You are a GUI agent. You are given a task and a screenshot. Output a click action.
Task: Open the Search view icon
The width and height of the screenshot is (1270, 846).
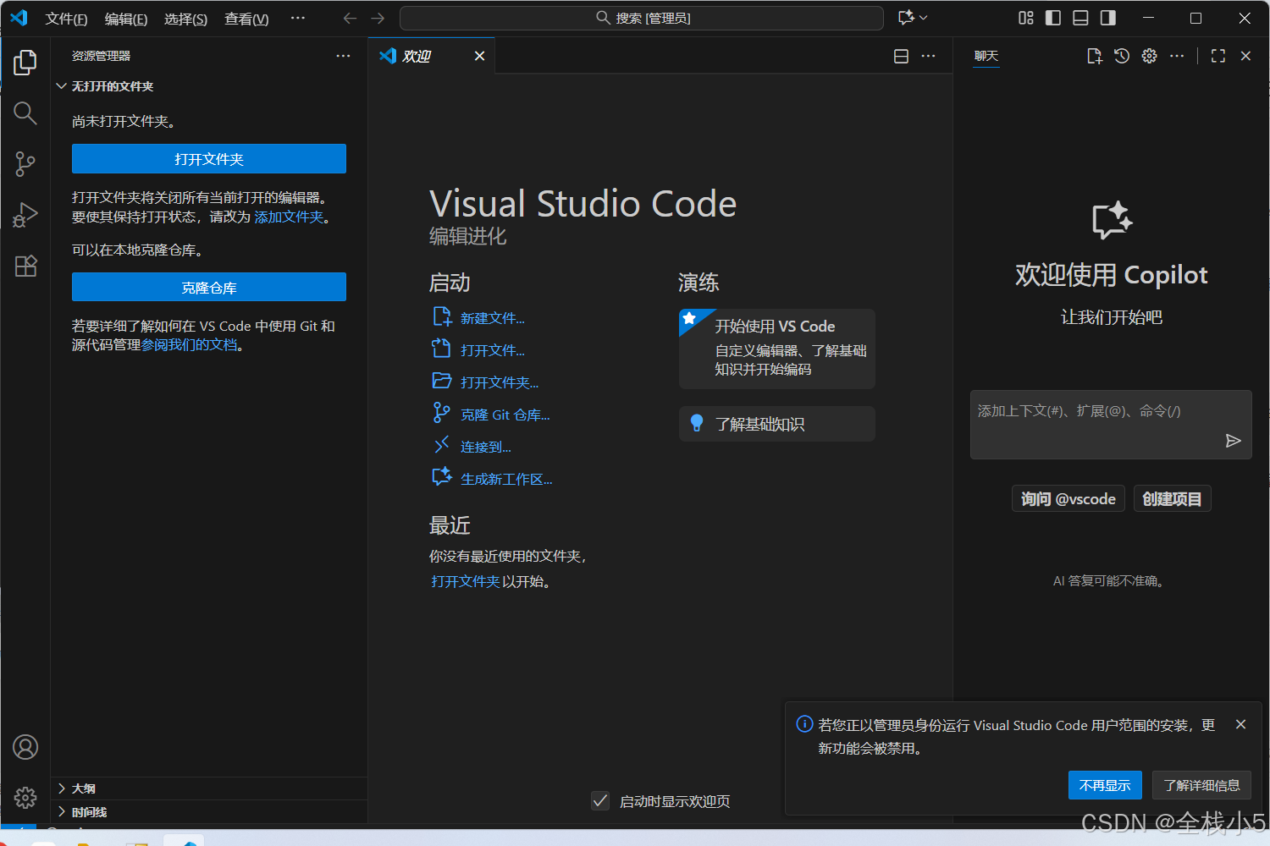click(x=25, y=113)
